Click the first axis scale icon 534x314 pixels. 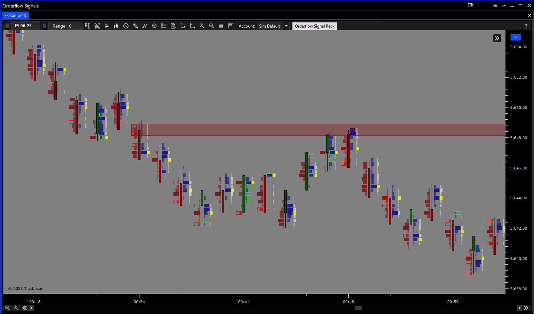(x=183, y=26)
